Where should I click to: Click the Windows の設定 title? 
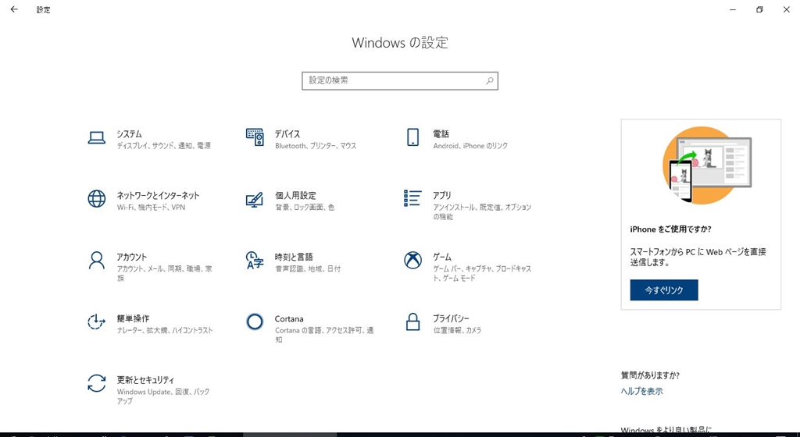pos(400,42)
